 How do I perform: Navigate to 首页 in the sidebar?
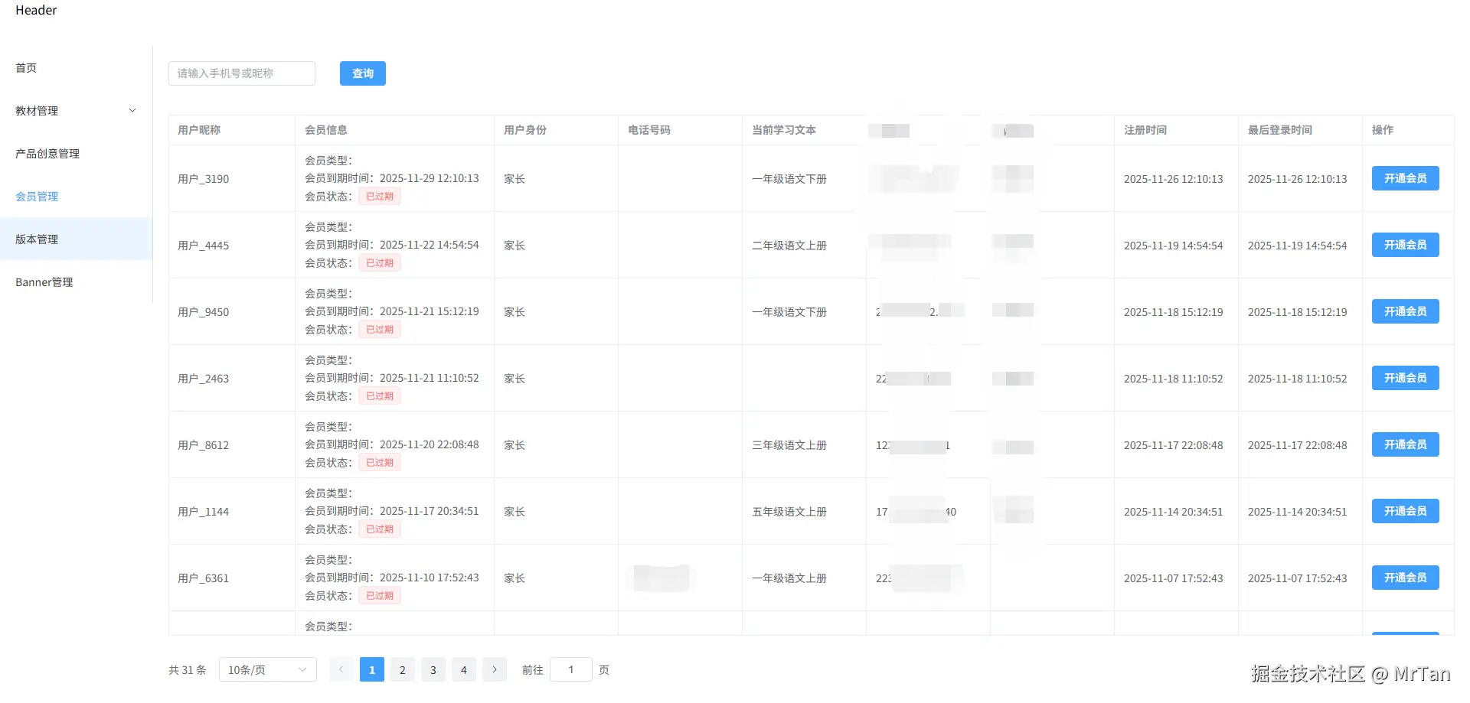tap(25, 67)
